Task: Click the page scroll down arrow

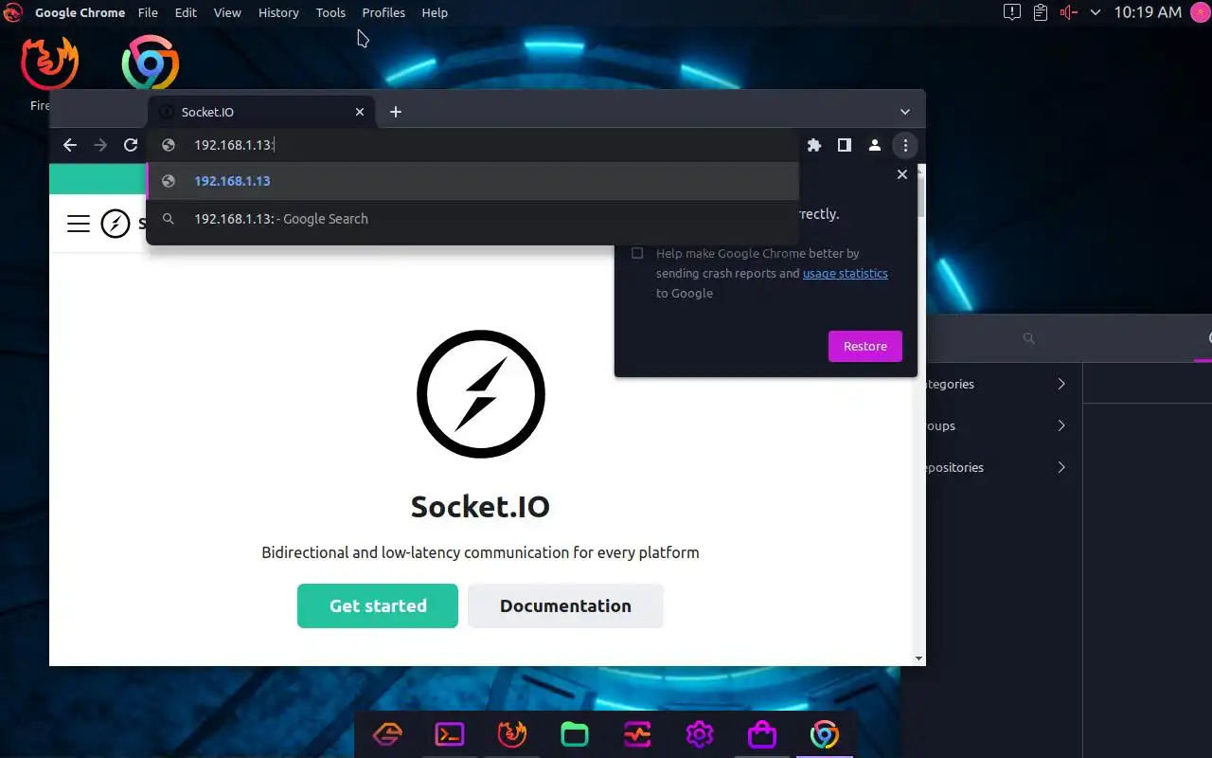Action: (918, 659)
